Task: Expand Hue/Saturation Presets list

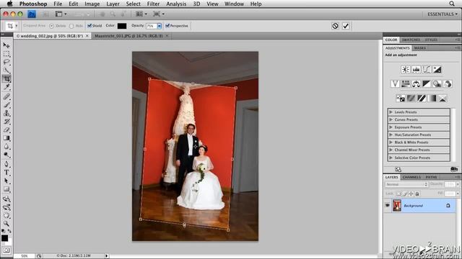Action: click(x=391, y=135)
